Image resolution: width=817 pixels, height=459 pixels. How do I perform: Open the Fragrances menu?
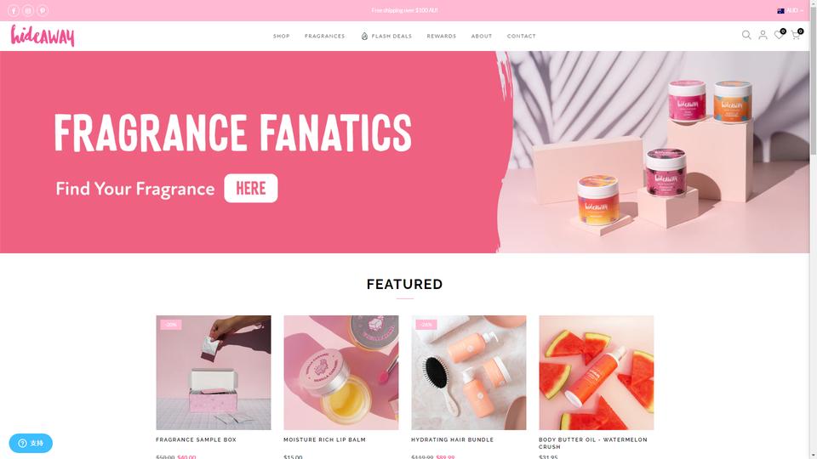pyautogui.click(x=324, y=36)
